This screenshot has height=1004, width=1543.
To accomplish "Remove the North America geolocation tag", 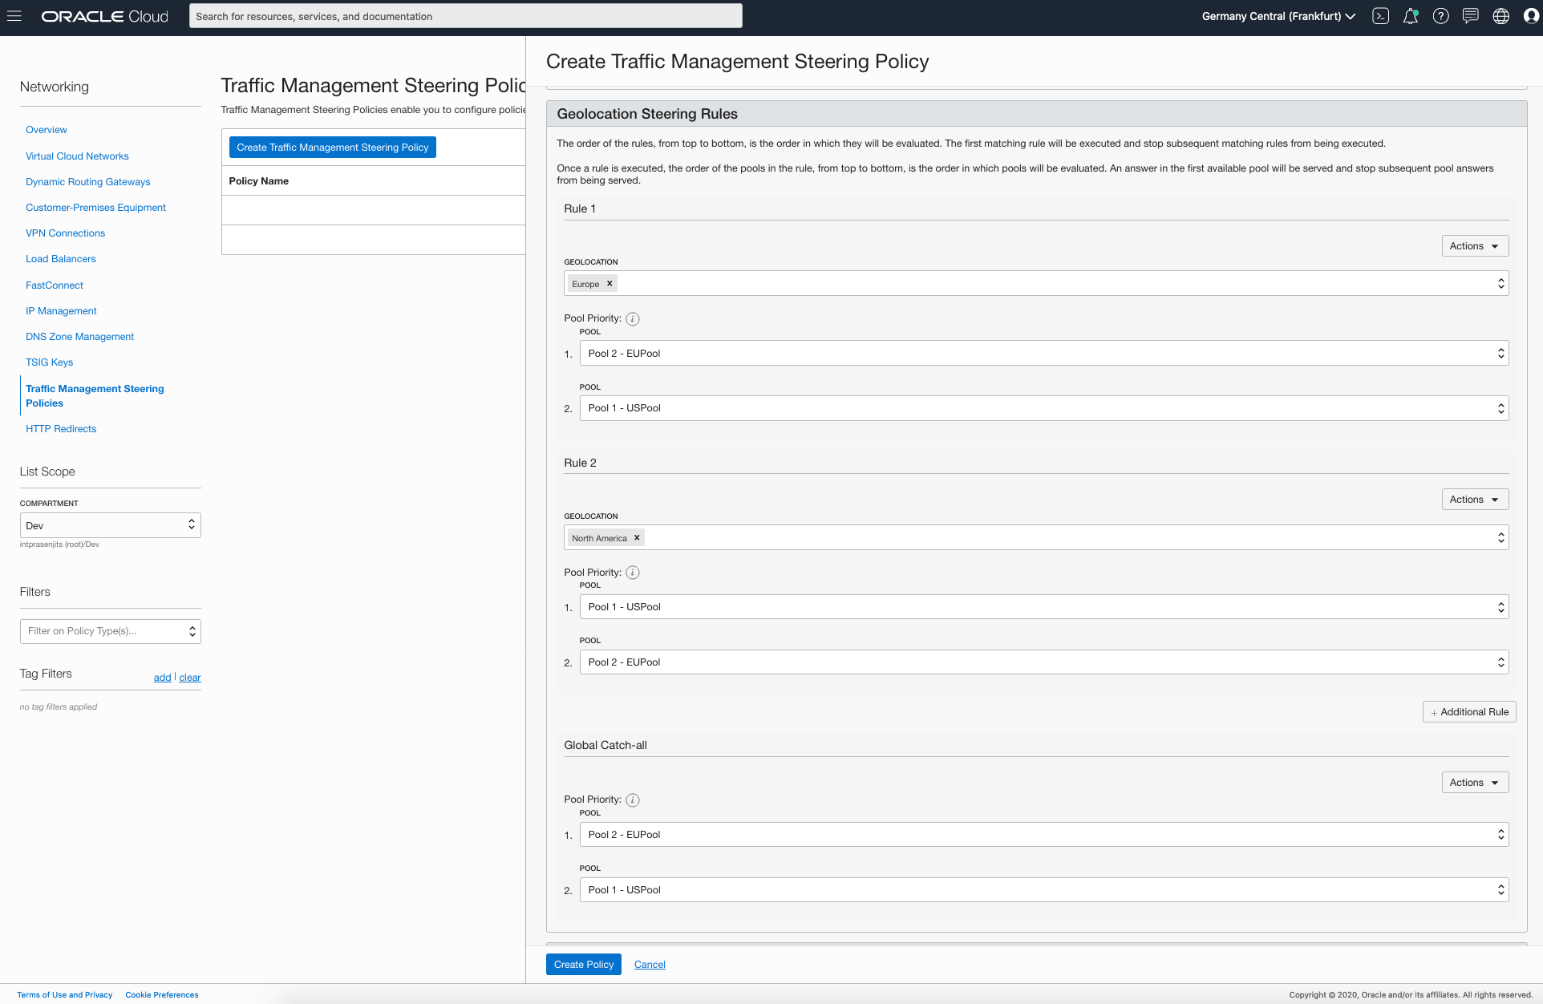I will tap(637, 538).
